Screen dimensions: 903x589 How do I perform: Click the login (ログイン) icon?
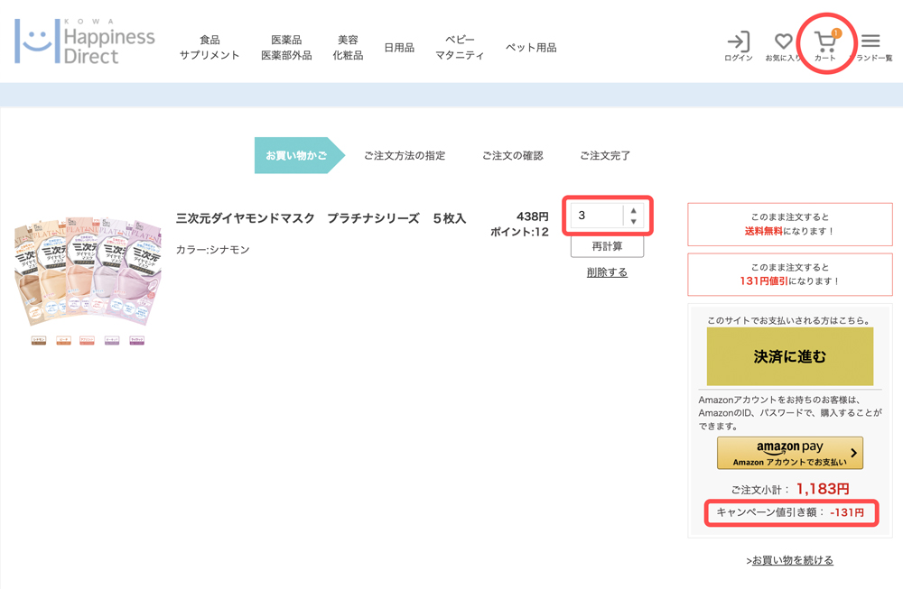(738, 45)
